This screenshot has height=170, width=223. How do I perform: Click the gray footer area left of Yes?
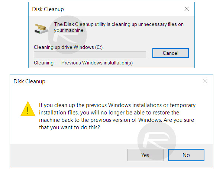67,155
